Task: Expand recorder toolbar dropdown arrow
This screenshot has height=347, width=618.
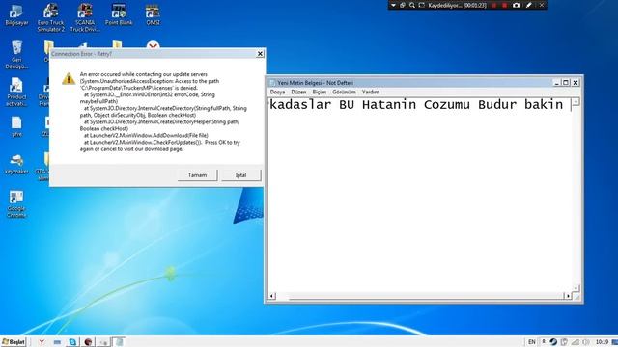Action: coord(393,5)
